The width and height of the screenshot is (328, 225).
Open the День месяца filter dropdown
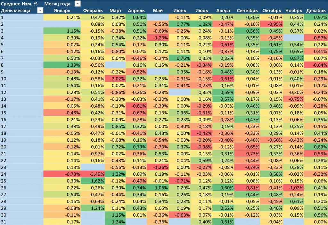40,11
